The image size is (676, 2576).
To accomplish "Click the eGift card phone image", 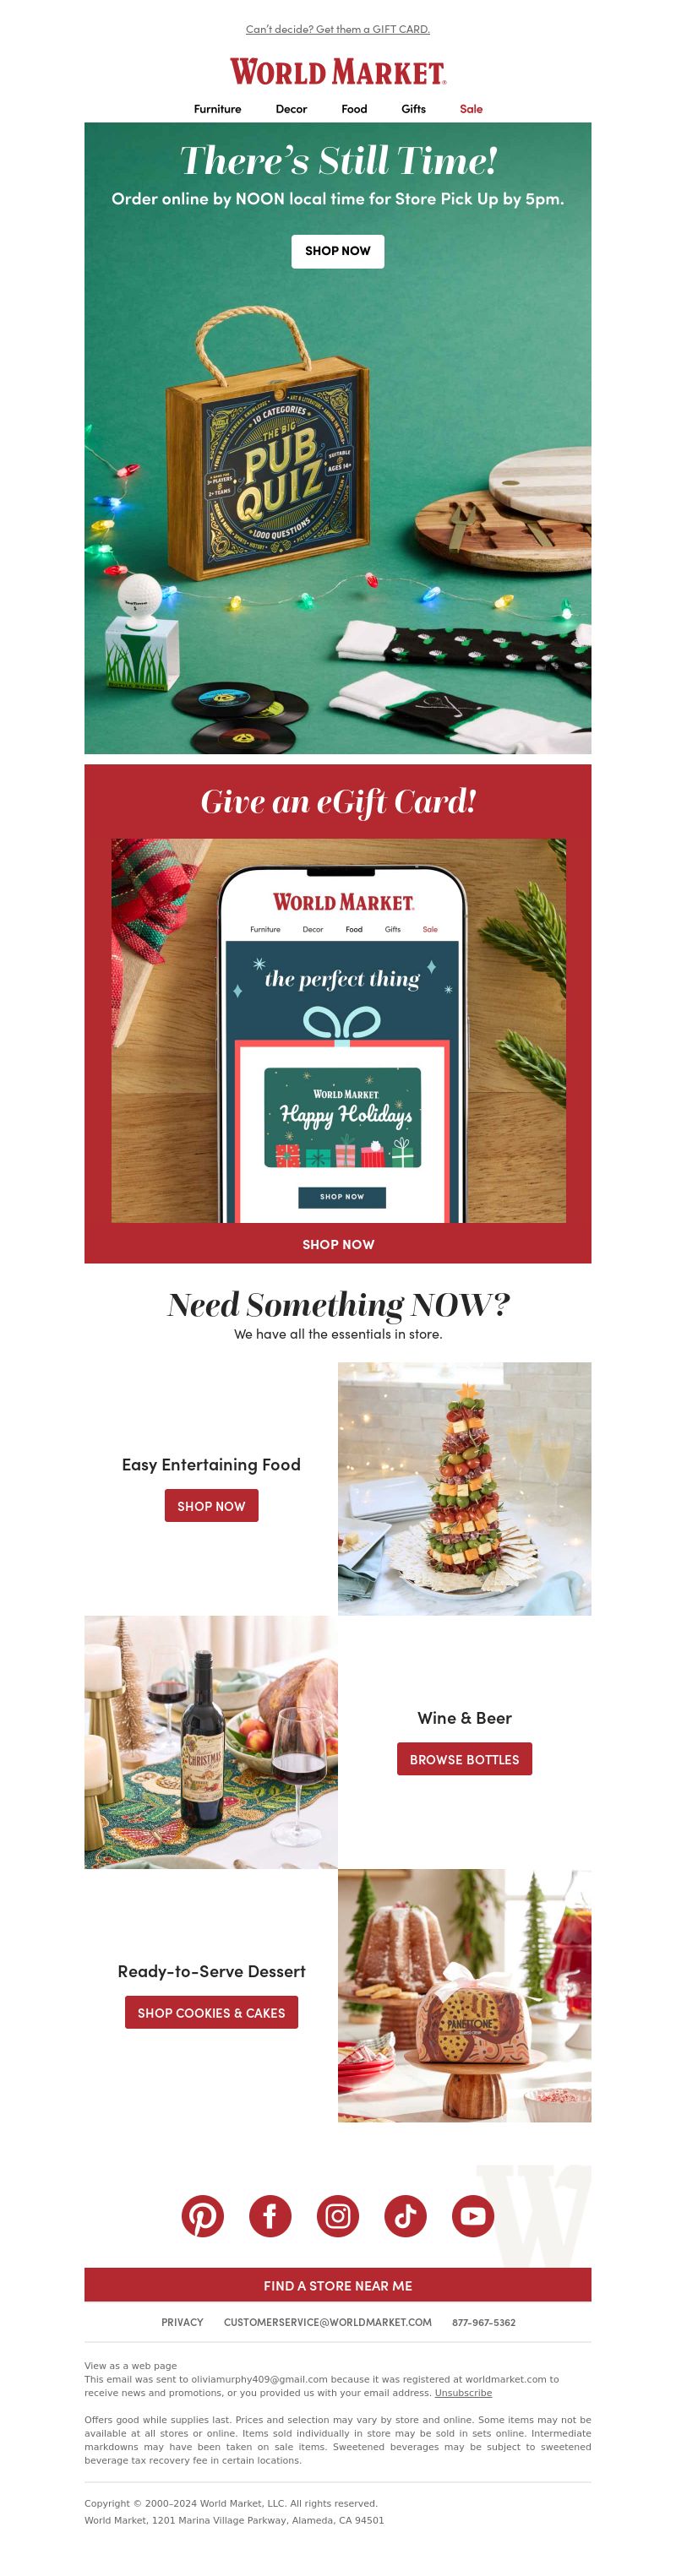I will pos(338,1030).
